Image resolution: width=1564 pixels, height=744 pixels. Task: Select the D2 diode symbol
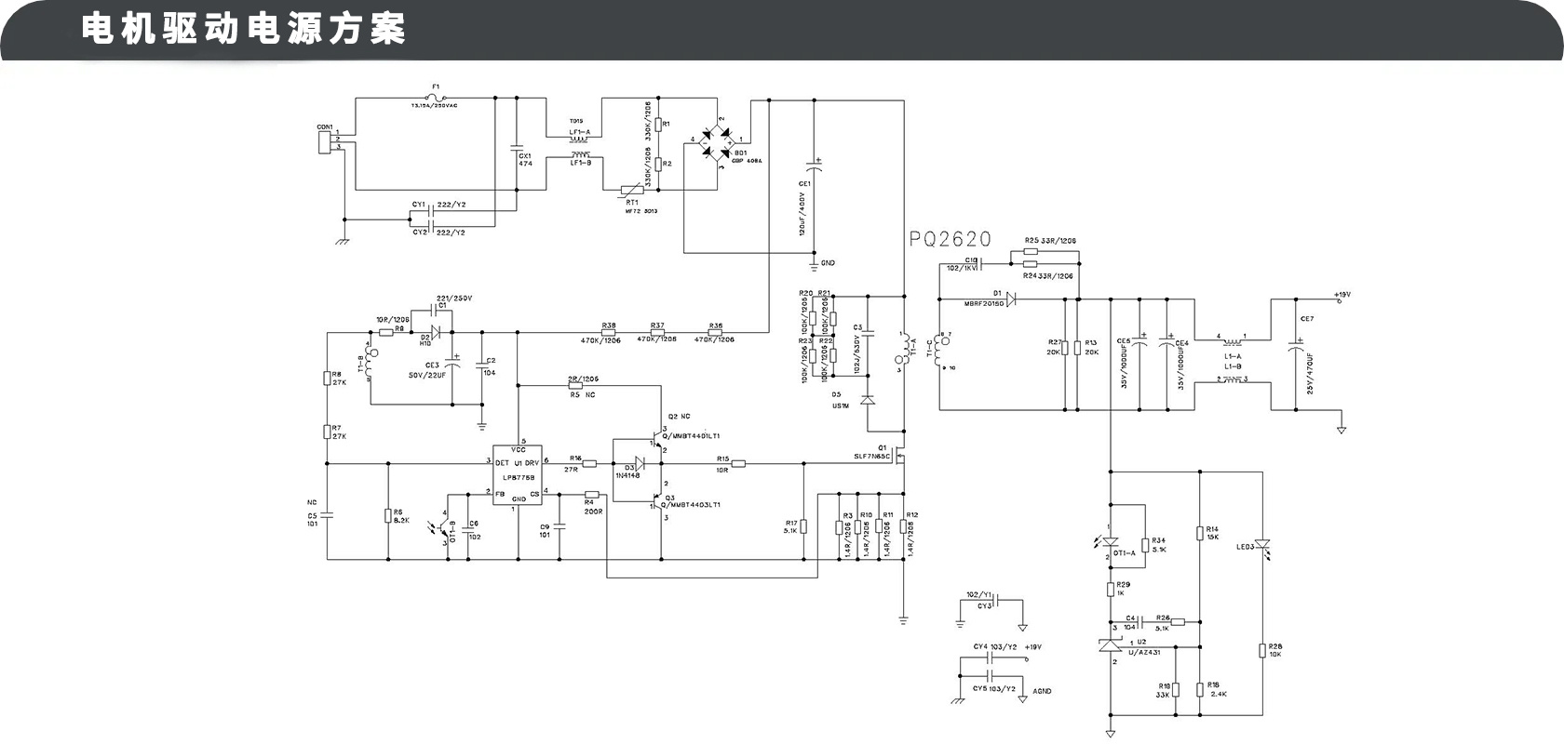point(437,332)
